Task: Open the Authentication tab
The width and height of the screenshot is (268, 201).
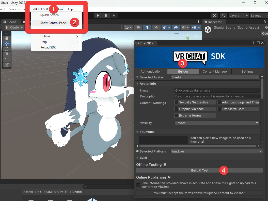Action: pyautogui.click(x=151, y=72)
